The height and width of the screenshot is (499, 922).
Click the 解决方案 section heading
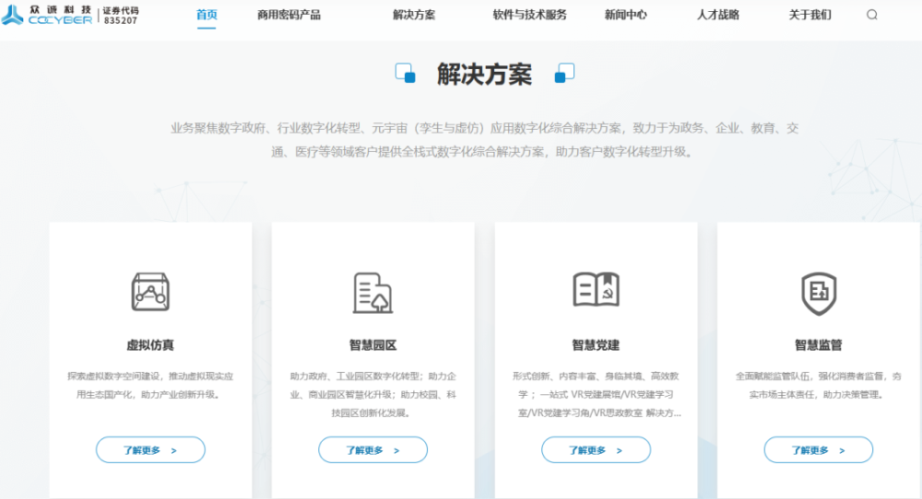tap(485, 75)
